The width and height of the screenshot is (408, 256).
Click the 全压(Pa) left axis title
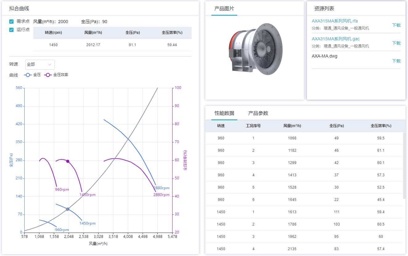11,160
